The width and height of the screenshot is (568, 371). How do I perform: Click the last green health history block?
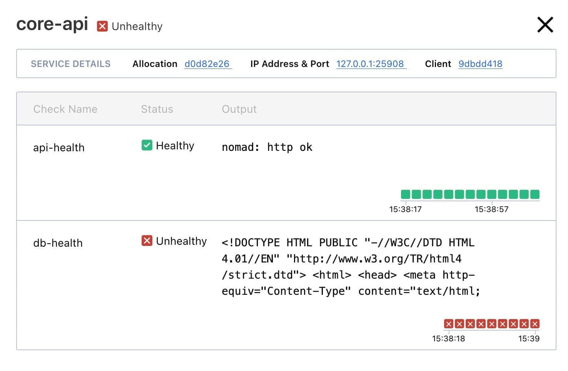tap(536, 194)
